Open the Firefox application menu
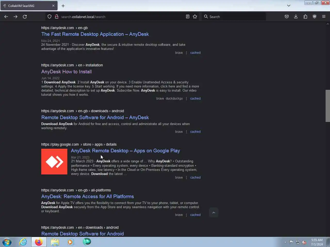This screenshot has height=247, width=330. (324, 17)
